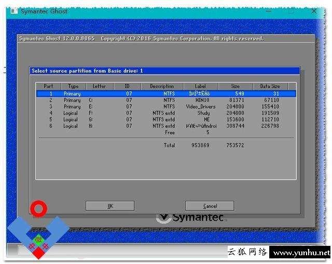The height and width of the screenshot is (264, 332).
Task: Click the ID column header
Action: (127, 86)
